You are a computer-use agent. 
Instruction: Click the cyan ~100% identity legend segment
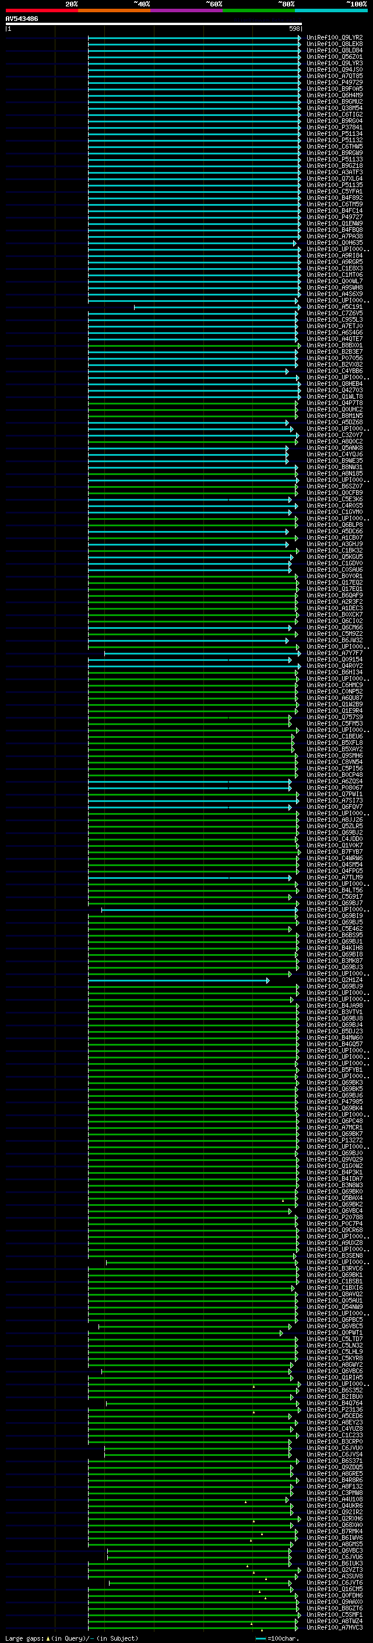(x=331, y=11)
